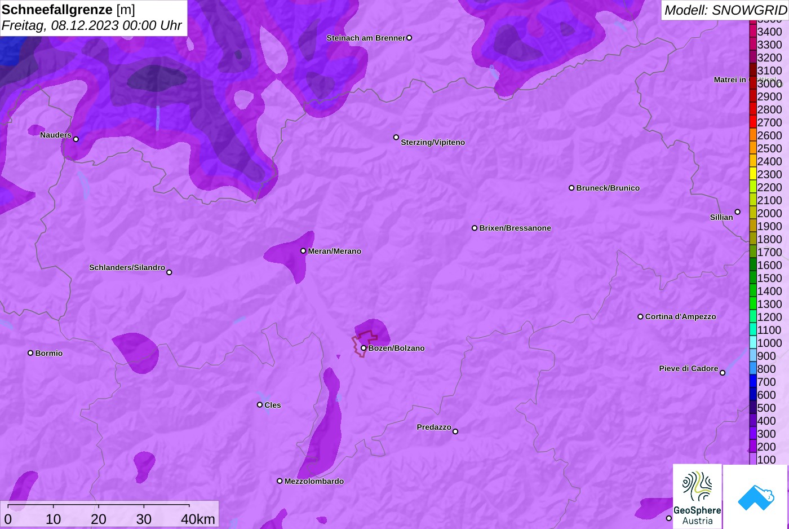This screenshot has width=789, height=529.
Task: Select the Bormio marker dot
Action: point(30,353)
